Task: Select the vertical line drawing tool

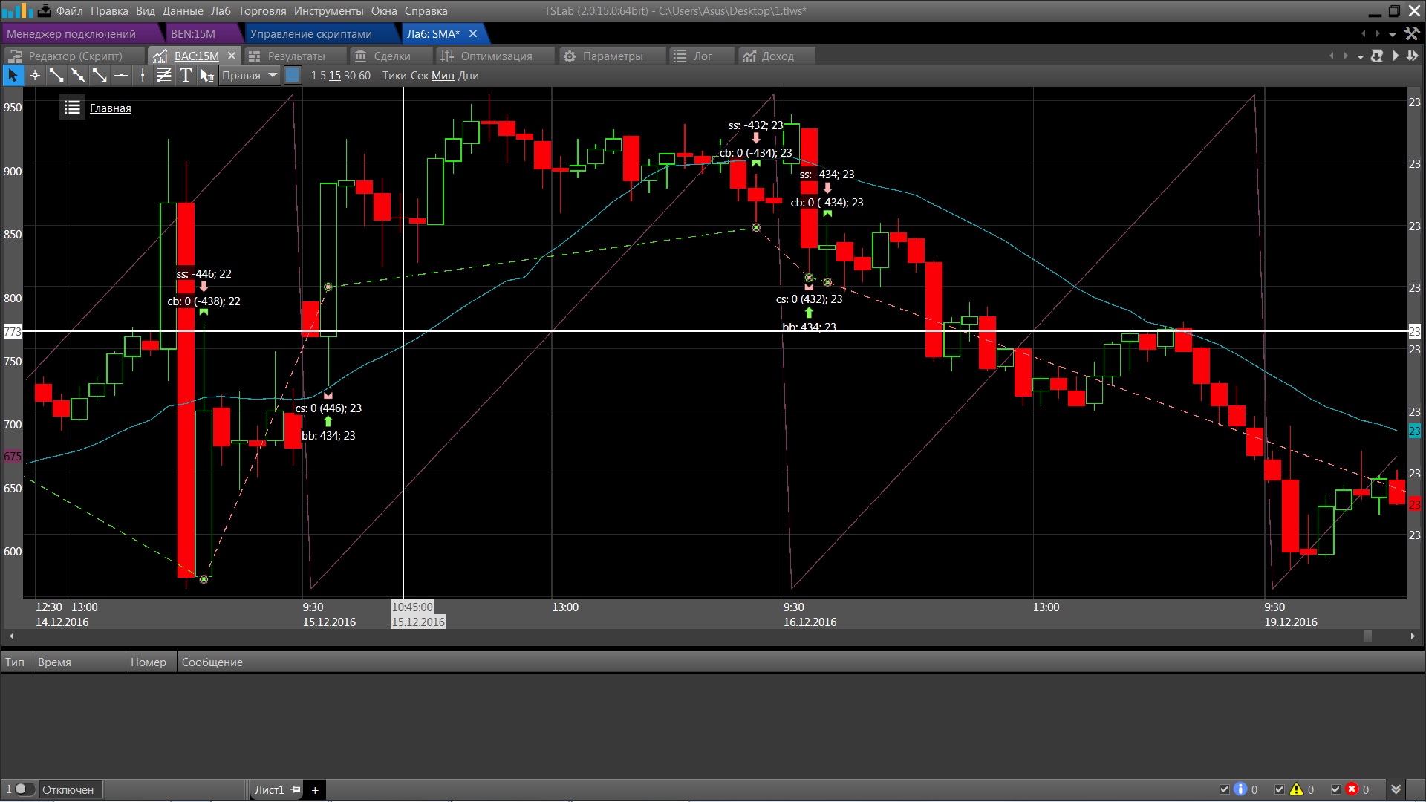Action: click(143, 76)
